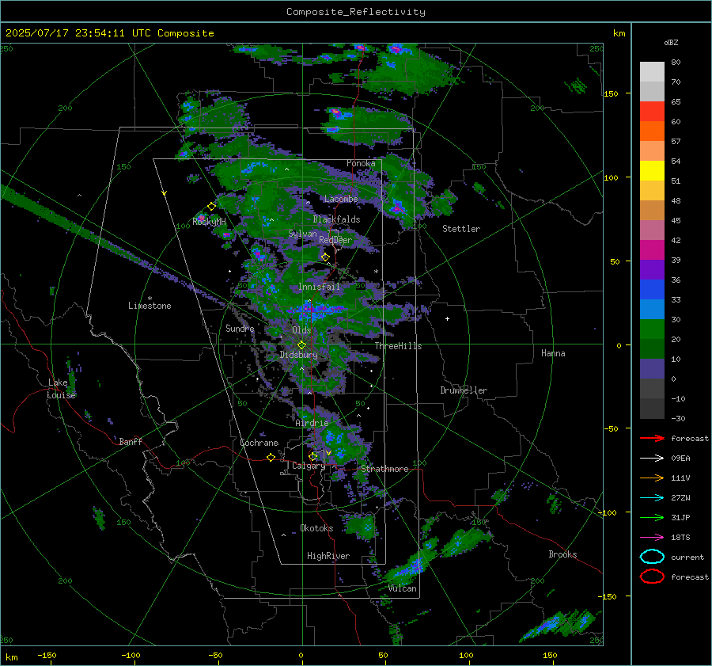Click the HighRiver label

tap(328, 556)
